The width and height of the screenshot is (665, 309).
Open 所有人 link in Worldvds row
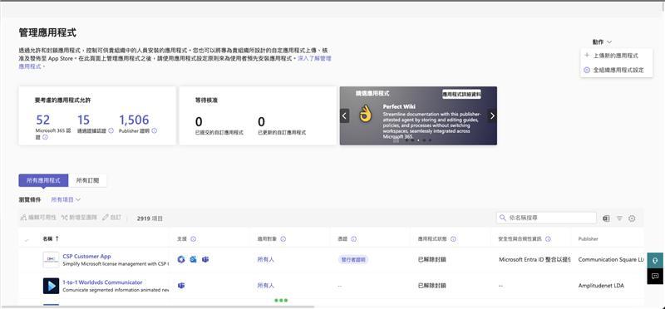tap(265, 286)
